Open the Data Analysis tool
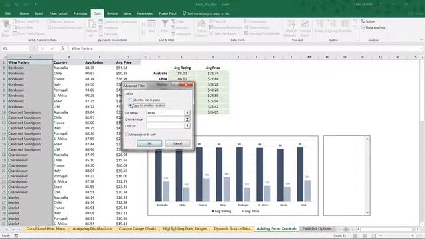The width and height of the screenshot is (425, 239). (373, 27)
